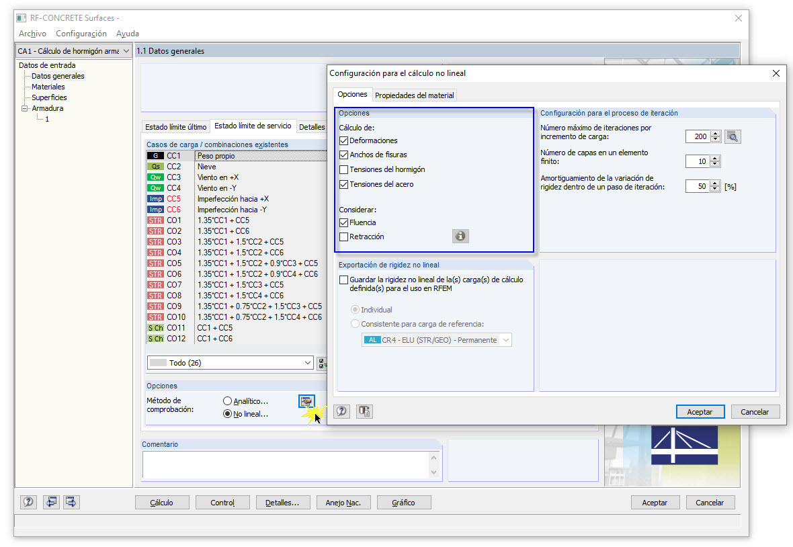793x547 pixels.
Task: Click comment field scrollbar down arrow
Action: (433, 472)
